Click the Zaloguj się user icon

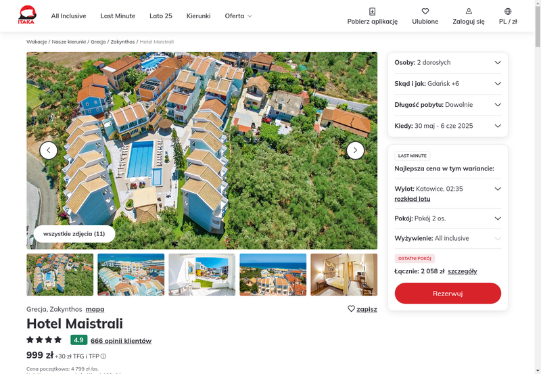point(469,11)
